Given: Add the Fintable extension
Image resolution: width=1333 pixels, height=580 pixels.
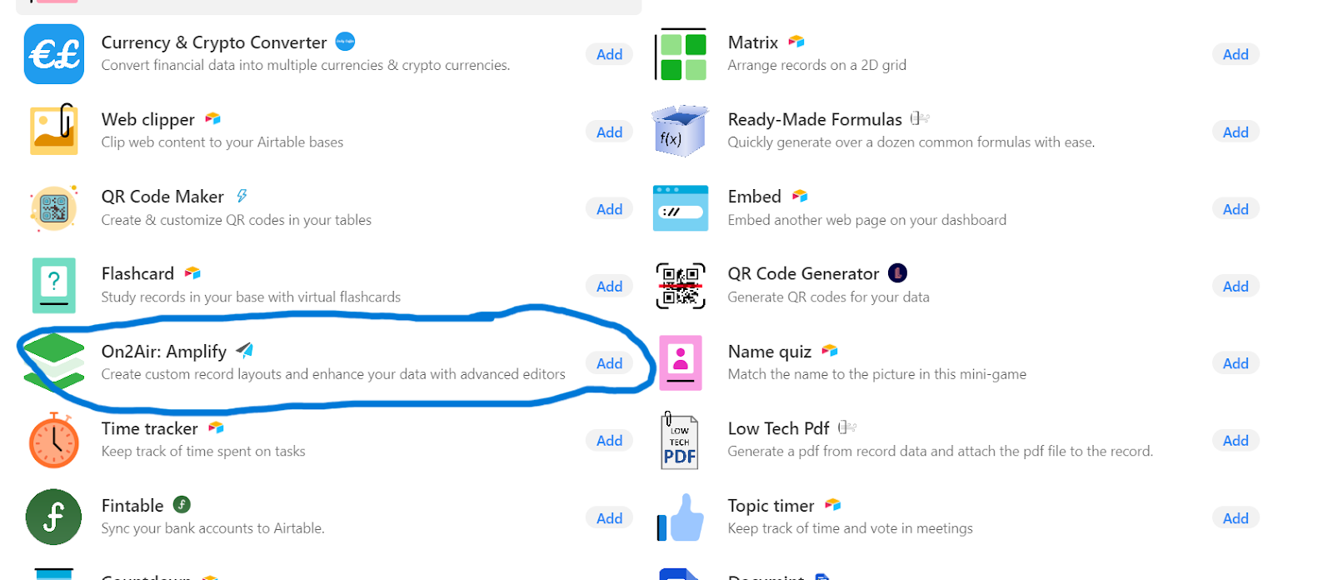Looking at the screenshot, I should click(x=609, y=517).
